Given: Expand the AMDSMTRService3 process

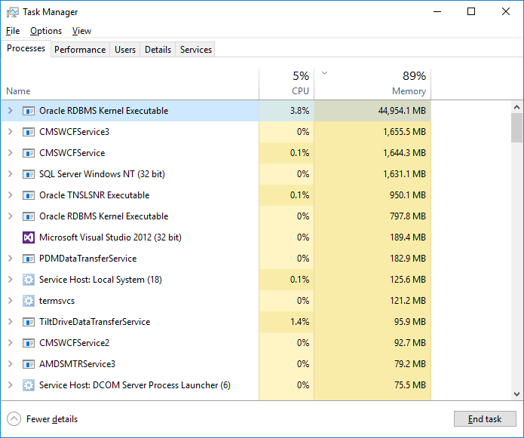Looking at the screenshot, I should tap(10, 364).
